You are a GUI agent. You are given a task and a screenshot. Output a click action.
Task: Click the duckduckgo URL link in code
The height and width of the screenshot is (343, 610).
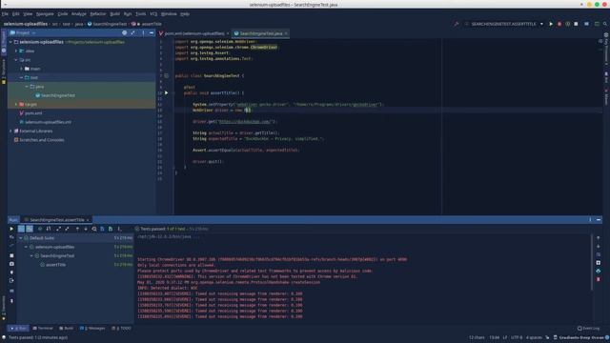click(245, 122)
